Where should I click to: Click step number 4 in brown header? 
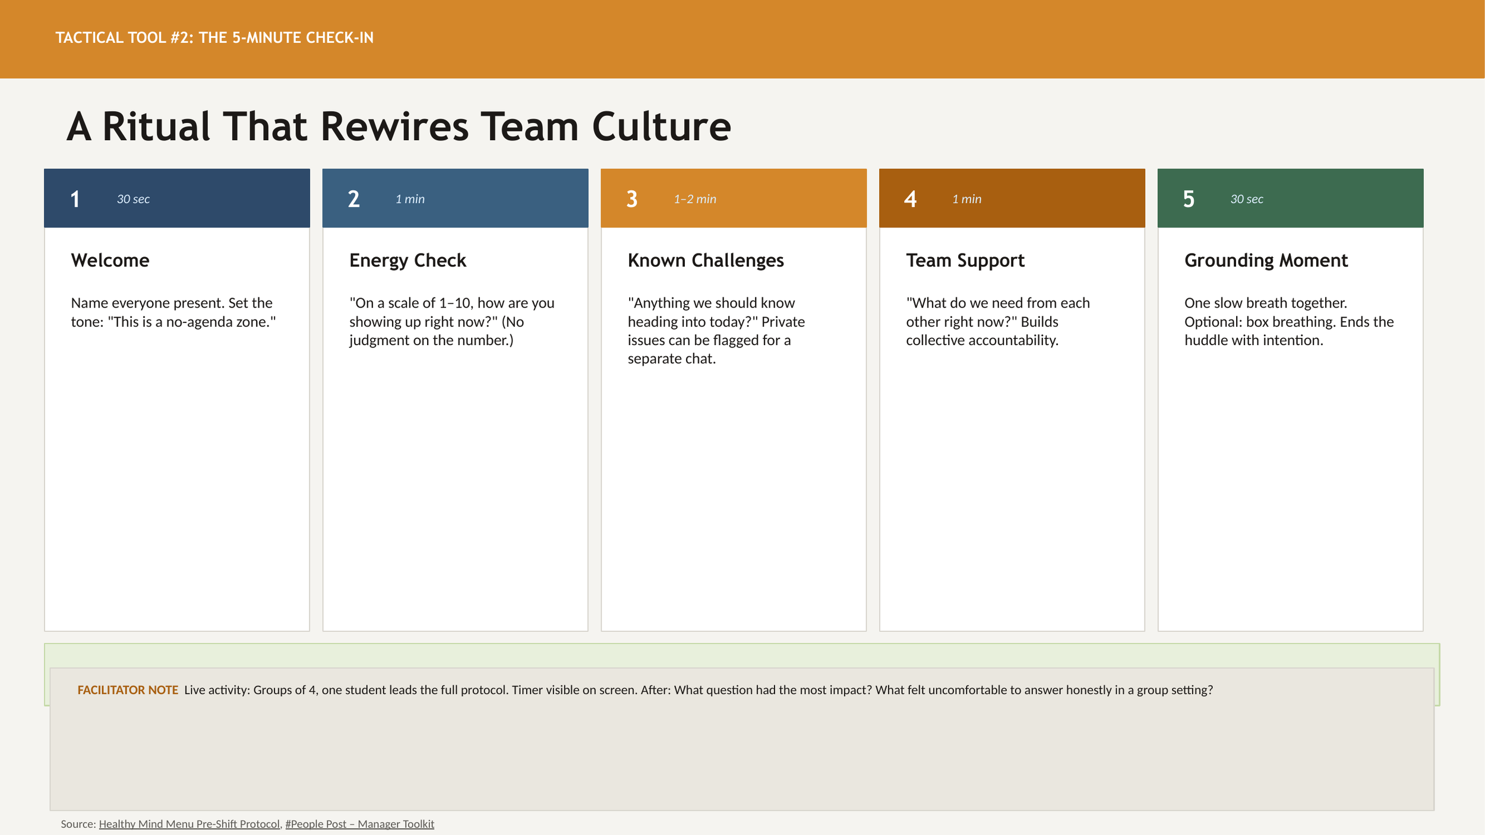(910, 199)
